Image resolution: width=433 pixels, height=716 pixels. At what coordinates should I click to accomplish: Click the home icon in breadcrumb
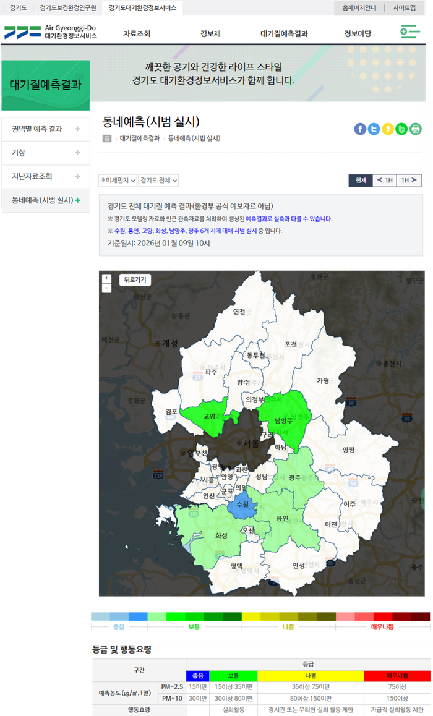[x=107, y=138]
